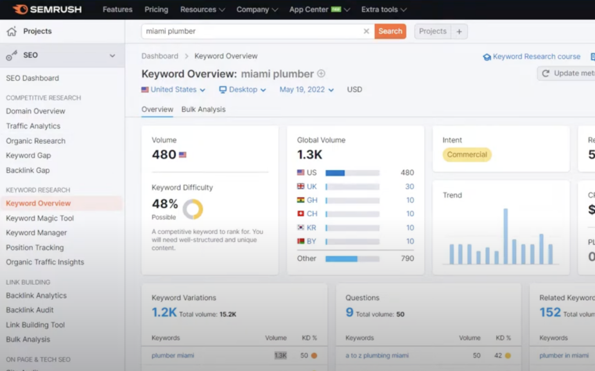The width and height of the screenshot is (595, 371).
Task: Click the Keyword Difficulty donut chart
Action: pos(193,209)
